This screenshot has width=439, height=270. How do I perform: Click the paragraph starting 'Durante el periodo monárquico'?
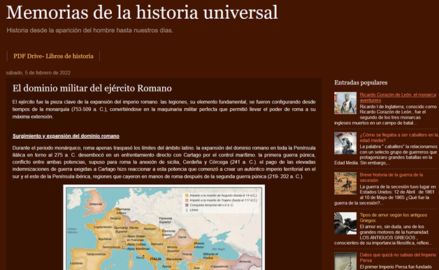click(x=164, y=162)
